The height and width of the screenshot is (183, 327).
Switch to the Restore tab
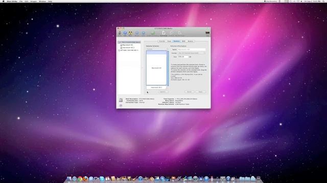click(191, 41)
